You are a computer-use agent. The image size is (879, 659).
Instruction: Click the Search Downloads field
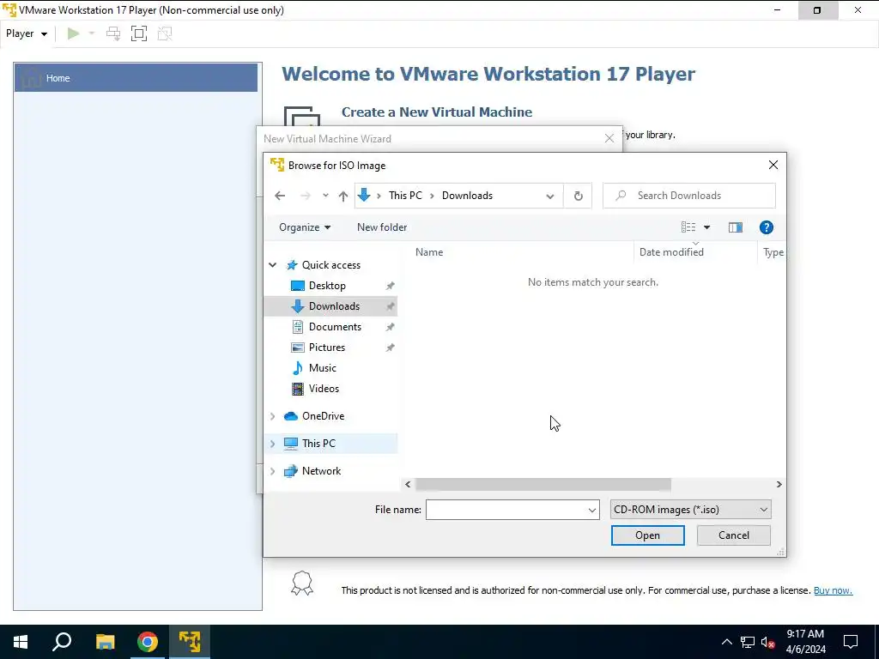point(689,196)
